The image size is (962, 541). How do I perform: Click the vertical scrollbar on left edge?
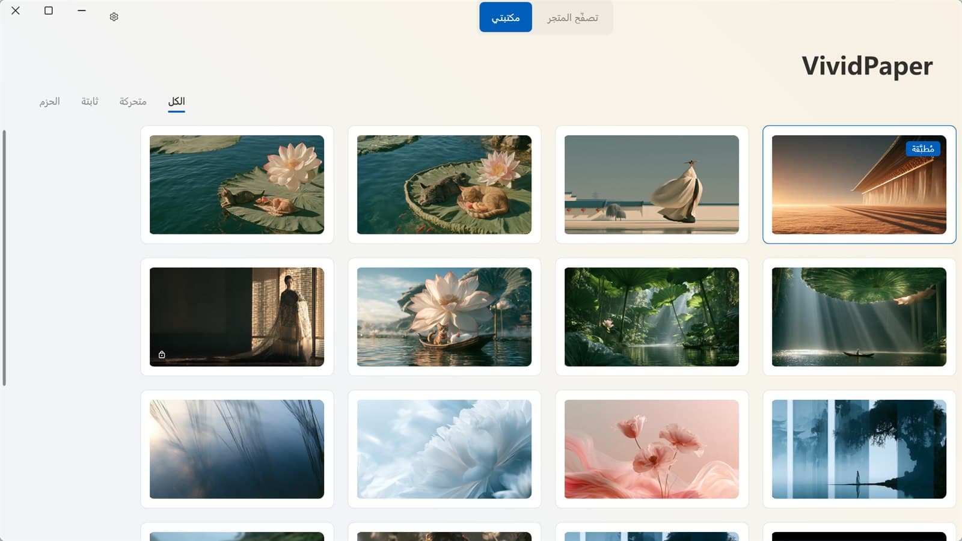(x=4, y=257)
